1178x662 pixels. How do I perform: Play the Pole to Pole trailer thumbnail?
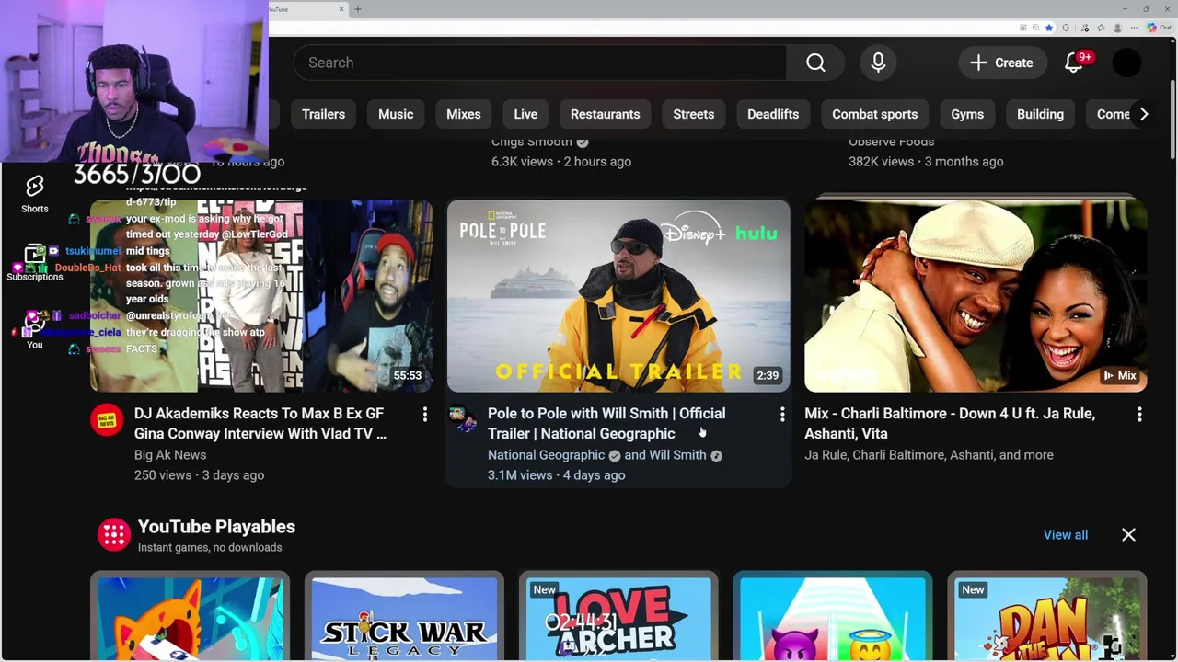(618, 296)
